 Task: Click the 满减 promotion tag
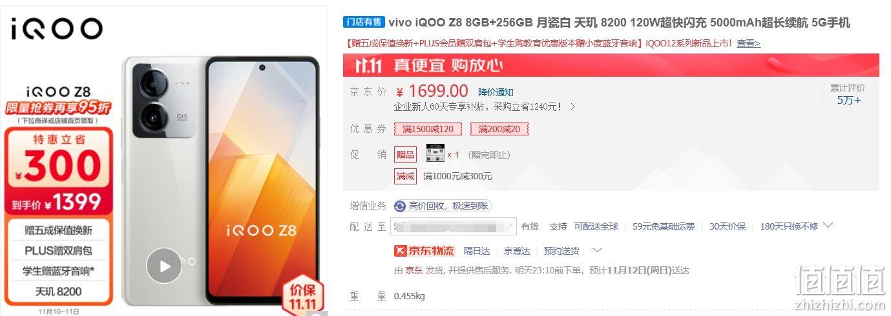click(406, 176)
